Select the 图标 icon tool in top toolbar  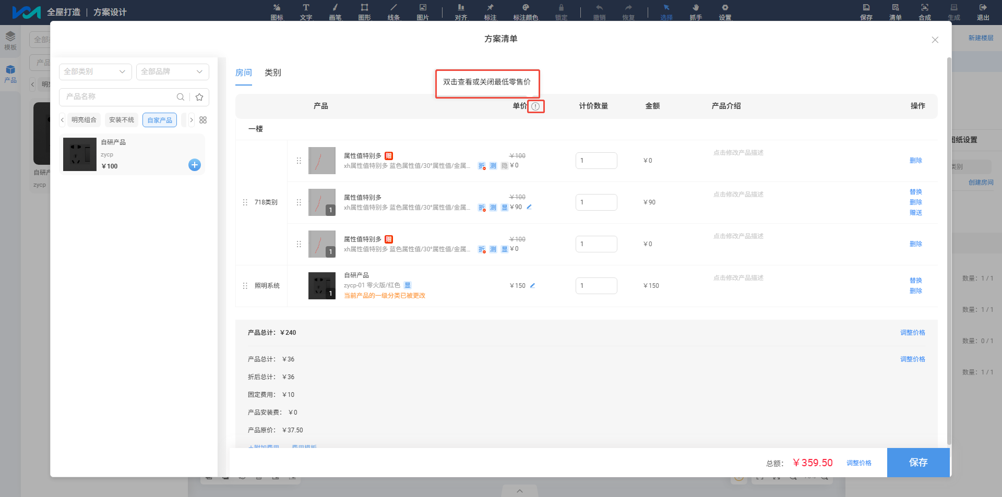[277, 11]
